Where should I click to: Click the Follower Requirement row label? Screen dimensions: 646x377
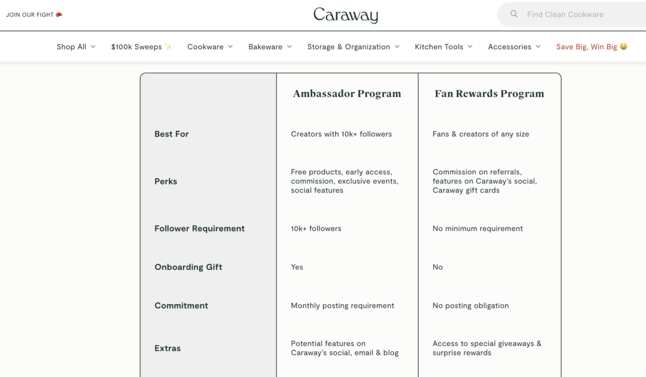(x=200, y=229)
